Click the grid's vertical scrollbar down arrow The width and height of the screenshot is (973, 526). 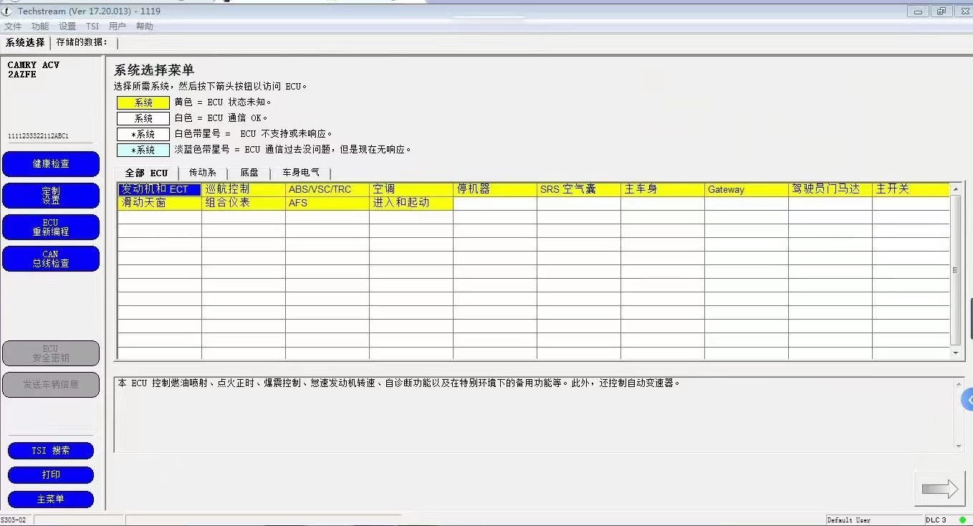[955, 352]
